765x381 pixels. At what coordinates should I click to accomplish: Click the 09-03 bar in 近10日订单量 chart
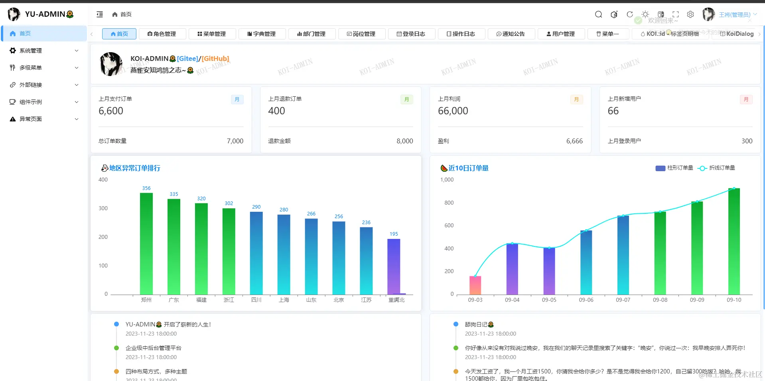[x=475, y=285]
